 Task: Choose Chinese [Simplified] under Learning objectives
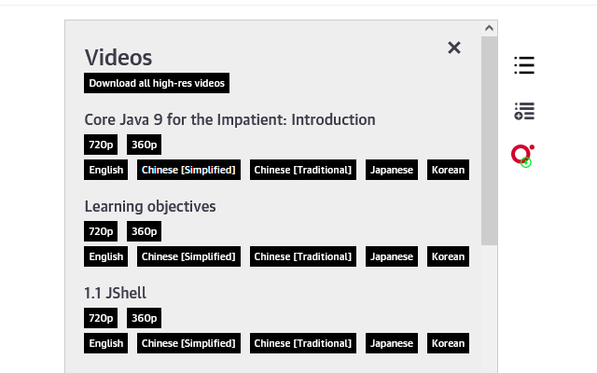188,256
